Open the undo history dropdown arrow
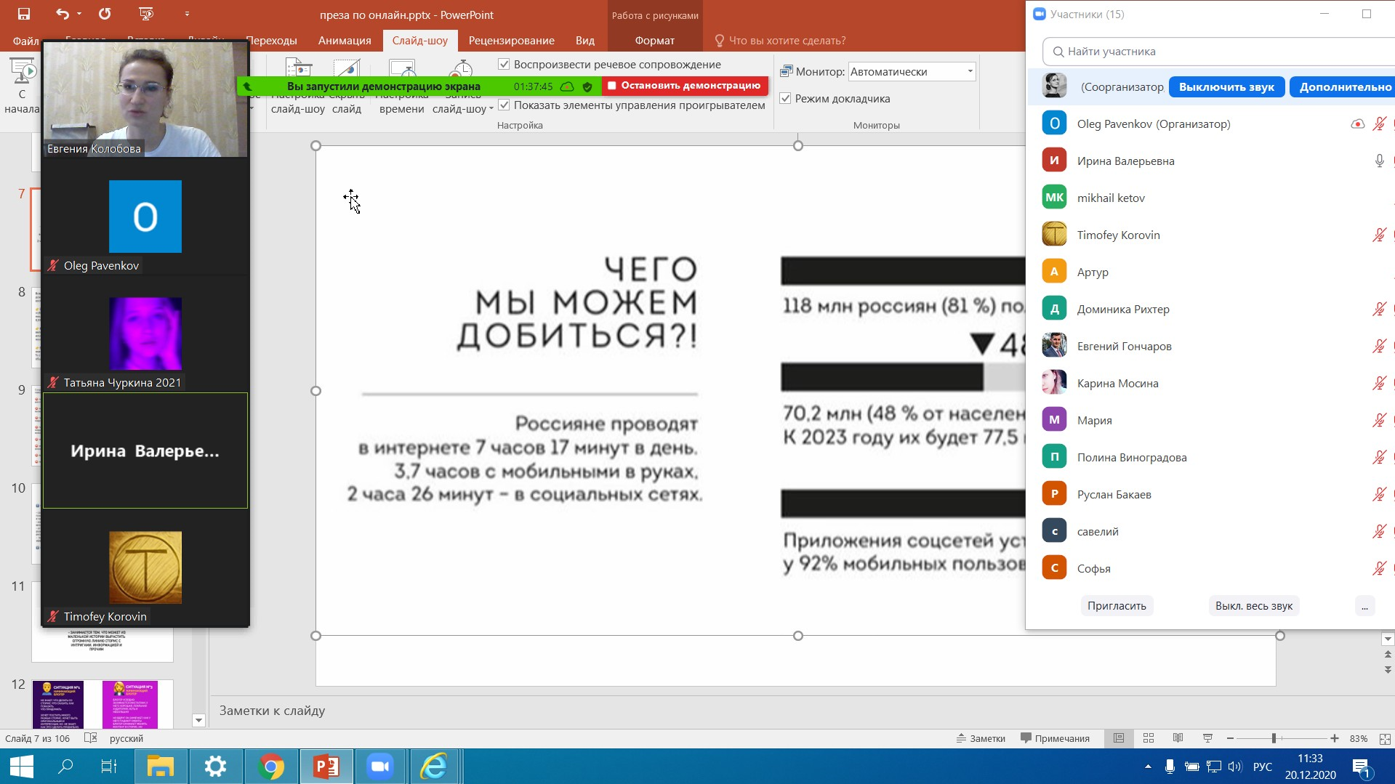 point(79,14)
